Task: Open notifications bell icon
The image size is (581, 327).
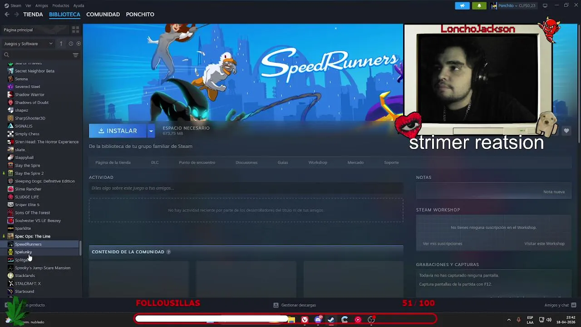Action: click(479, 5)
